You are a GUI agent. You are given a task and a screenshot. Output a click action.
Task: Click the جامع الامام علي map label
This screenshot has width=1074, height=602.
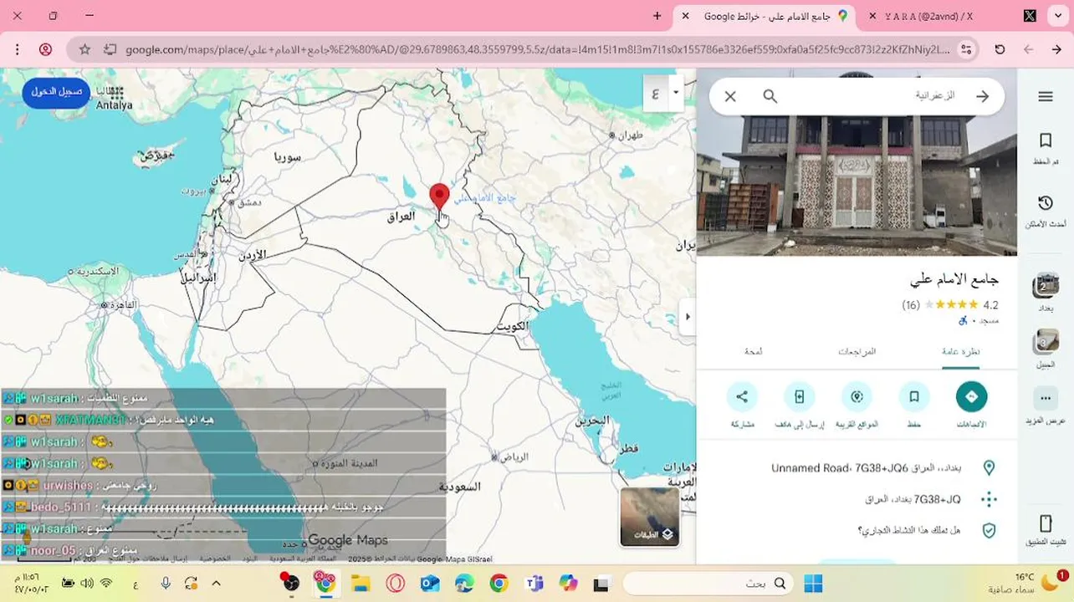485,197
